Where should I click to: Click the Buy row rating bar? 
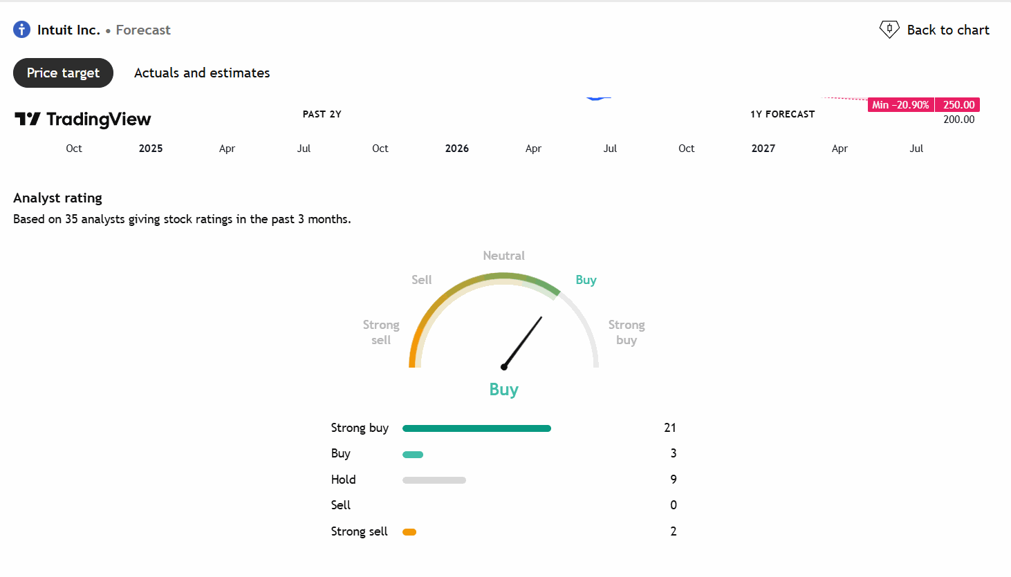coord(413,455)
